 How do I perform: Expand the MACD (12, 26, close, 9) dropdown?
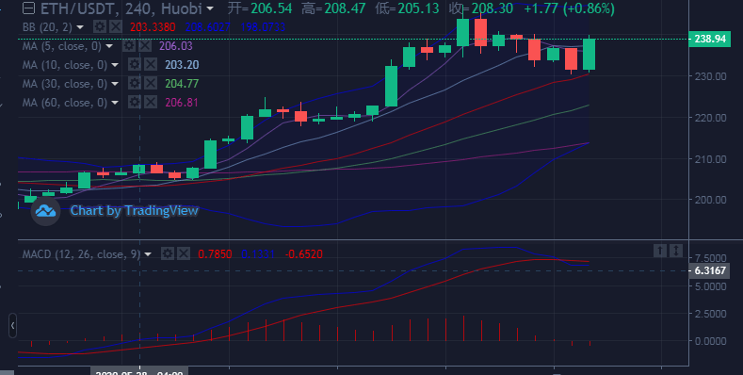click(148, 254)
